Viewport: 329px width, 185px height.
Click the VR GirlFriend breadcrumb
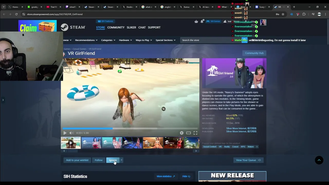[x=95, y=49]
